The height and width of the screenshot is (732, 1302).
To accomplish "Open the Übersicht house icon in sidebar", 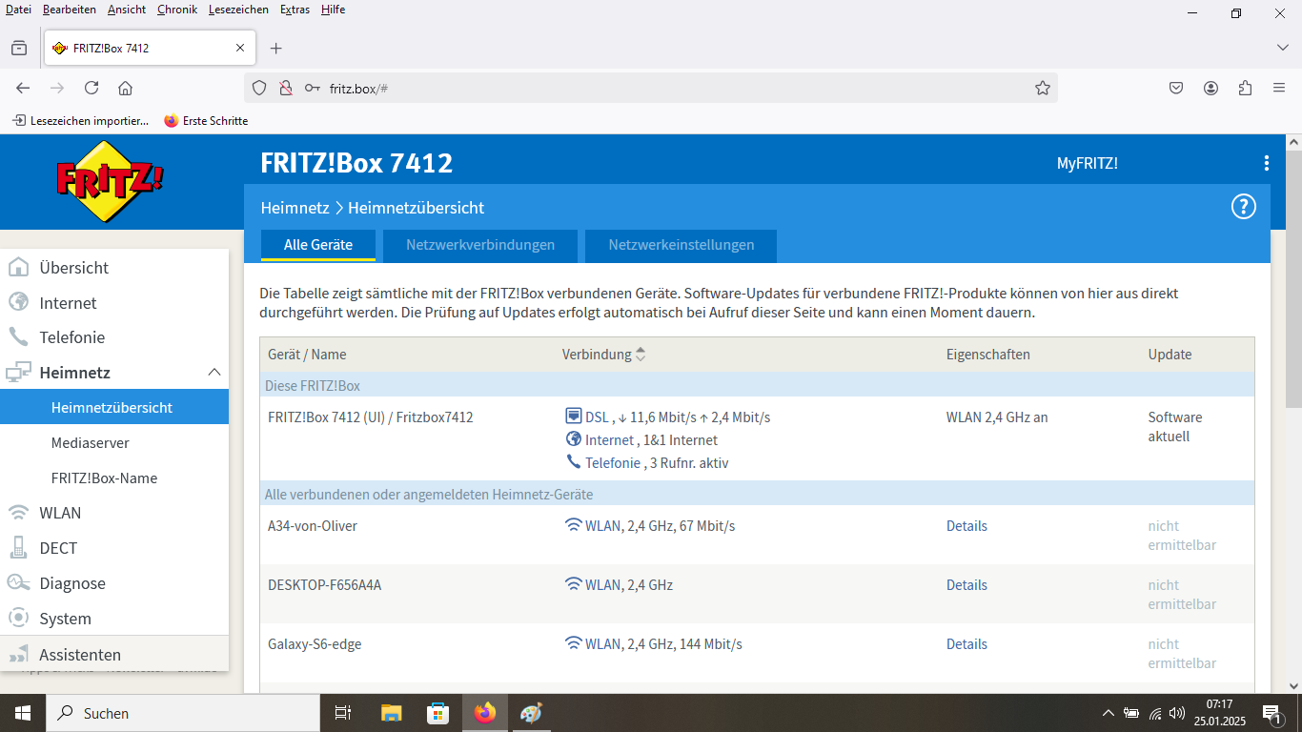I will coord(18,268).
